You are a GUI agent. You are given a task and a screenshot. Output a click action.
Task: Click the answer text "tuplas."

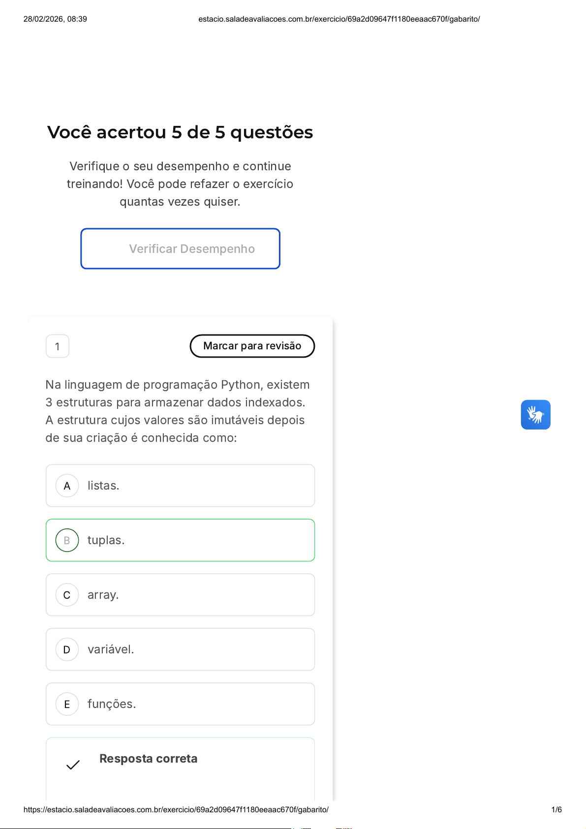coord(106,540)
